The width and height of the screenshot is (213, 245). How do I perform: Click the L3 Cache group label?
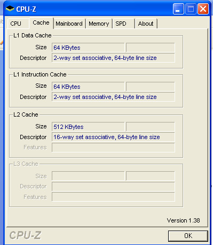coord(26,164)
